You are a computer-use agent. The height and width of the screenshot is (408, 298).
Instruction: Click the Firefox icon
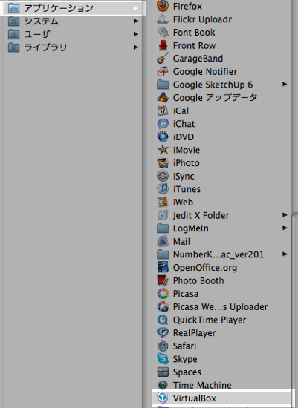click(x=163, y=6)
